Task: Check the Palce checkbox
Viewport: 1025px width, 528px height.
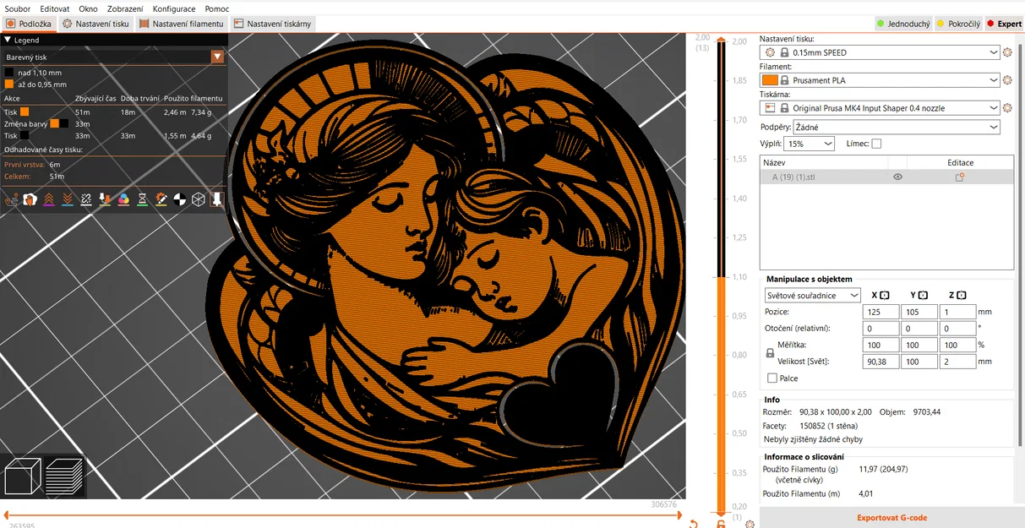Action: (772, 378)
